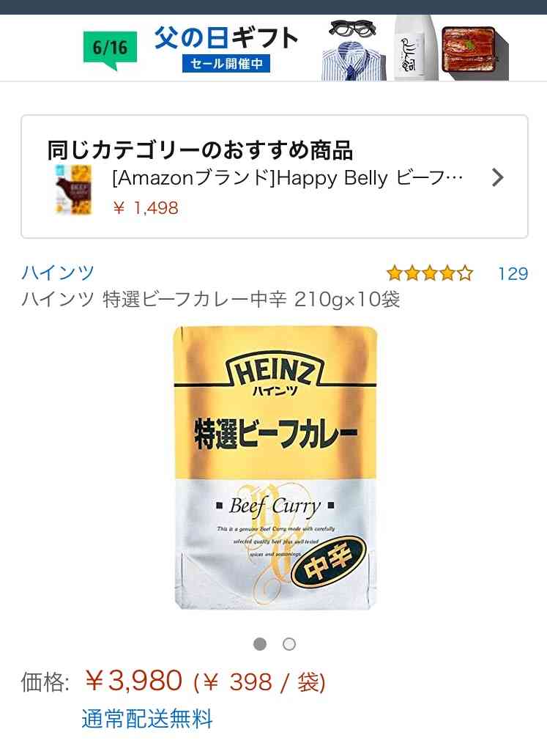547x754 pixels.
Task: Click the sake bottle banner image
Action: coord(414,48)
